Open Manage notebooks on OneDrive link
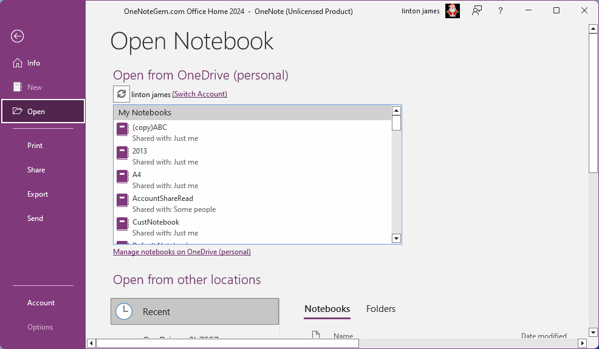 click(182, 251)
